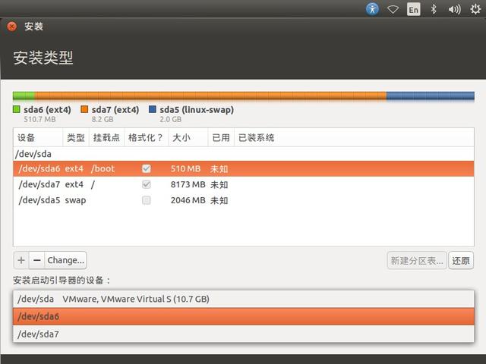Select the /dev/sda5 swap partition row
486x364 pixels.
coord(243,200)
